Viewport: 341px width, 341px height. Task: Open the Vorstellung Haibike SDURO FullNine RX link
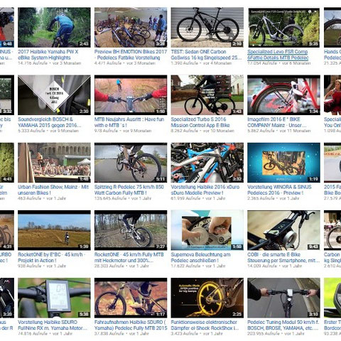53,325
